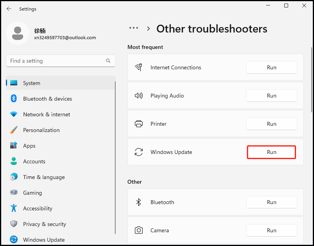Go back using the Settings back arrow
The image size is (314, 246).
[x=9, y=9]
